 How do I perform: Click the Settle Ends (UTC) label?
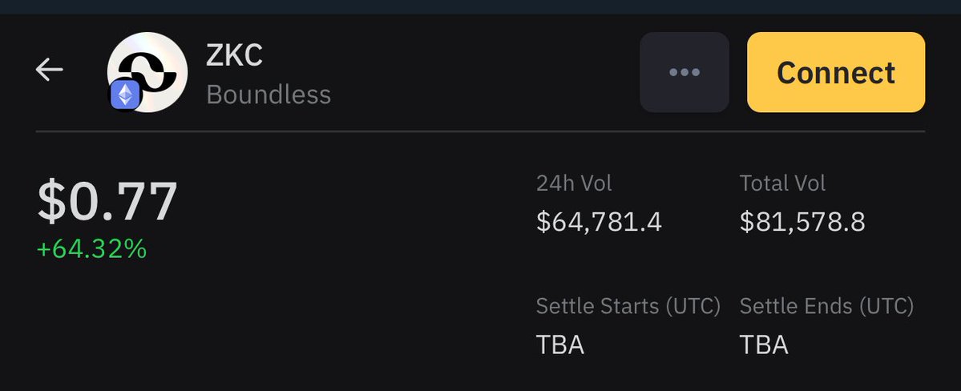[x=827, y=306]
